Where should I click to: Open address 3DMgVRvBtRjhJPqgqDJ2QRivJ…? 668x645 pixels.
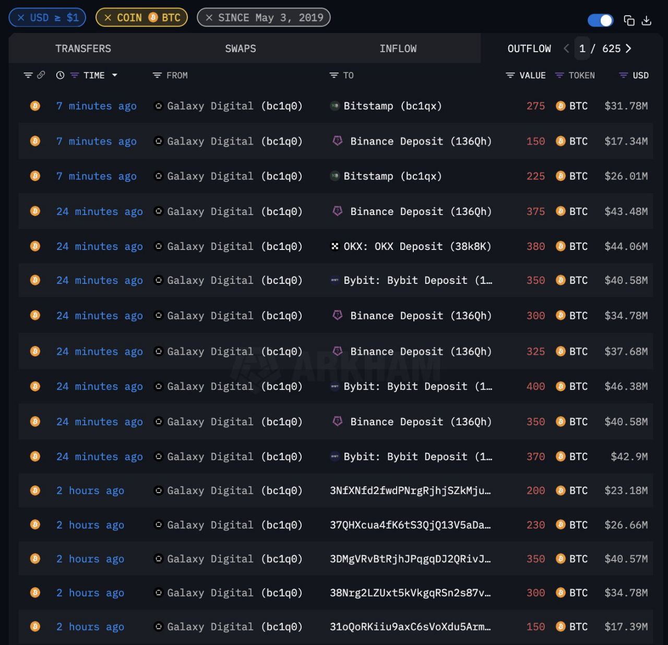[410, 559]
